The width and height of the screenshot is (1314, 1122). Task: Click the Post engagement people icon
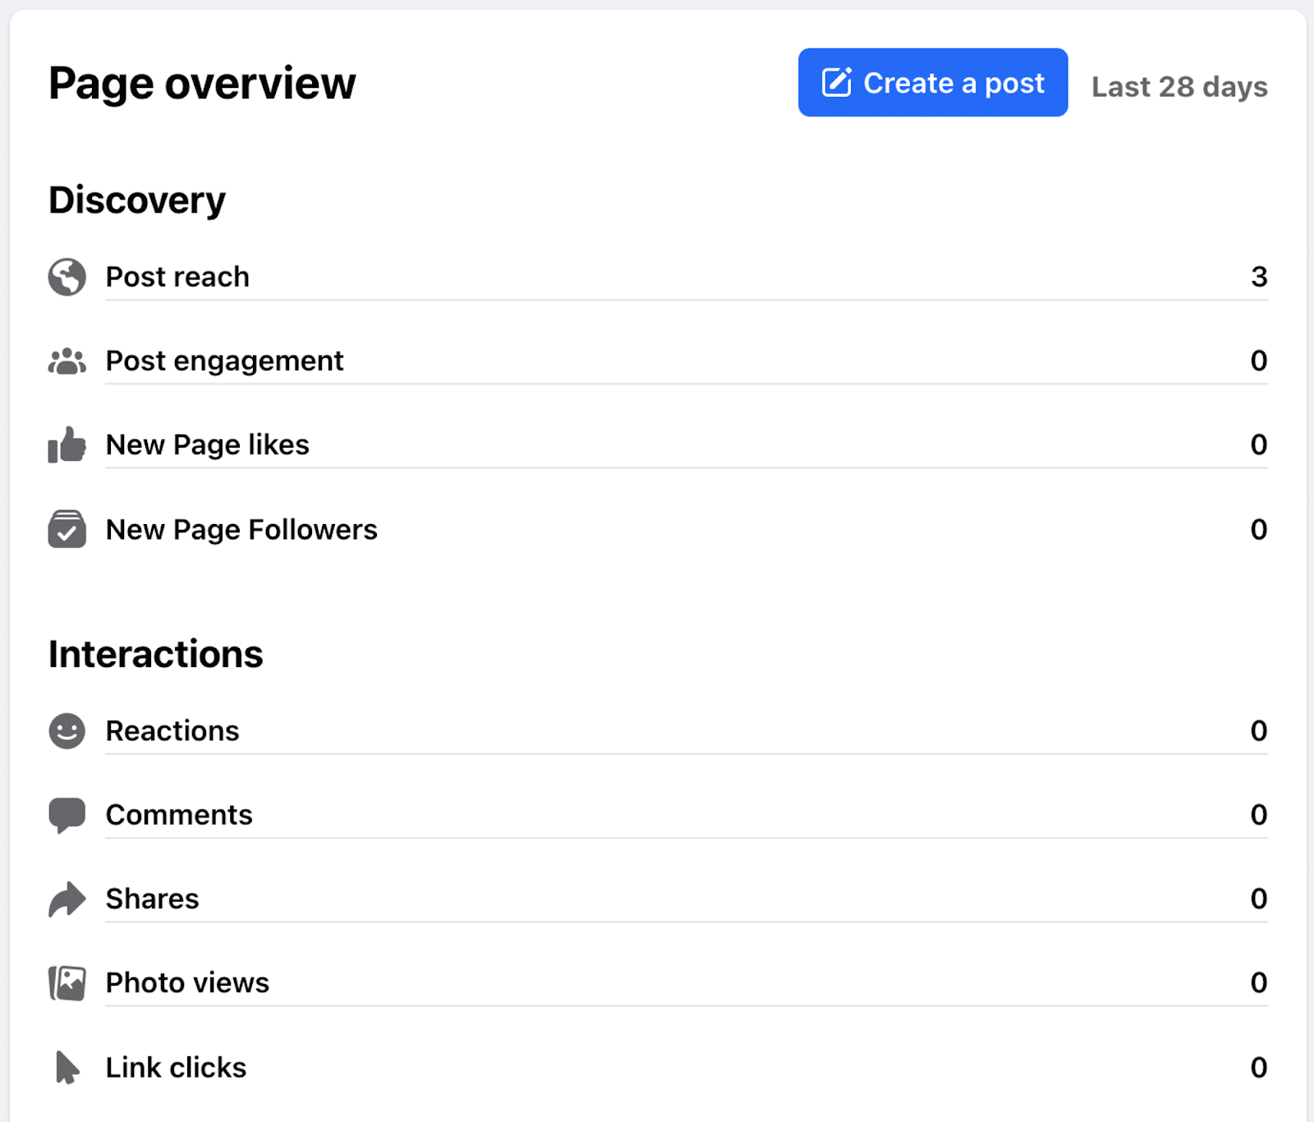point(67,361)
